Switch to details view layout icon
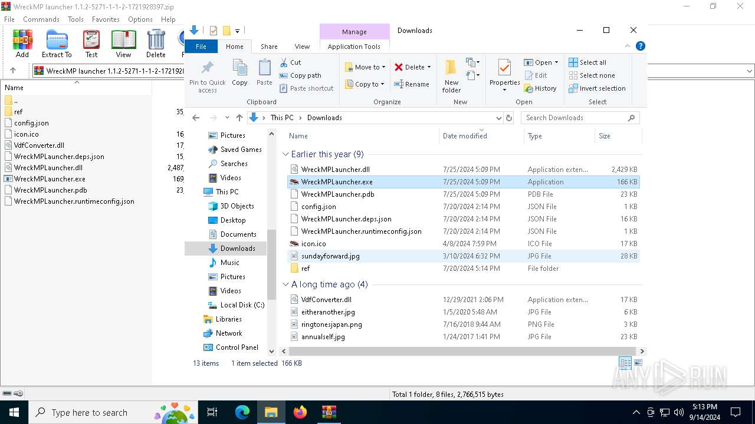 coord(625,363)
